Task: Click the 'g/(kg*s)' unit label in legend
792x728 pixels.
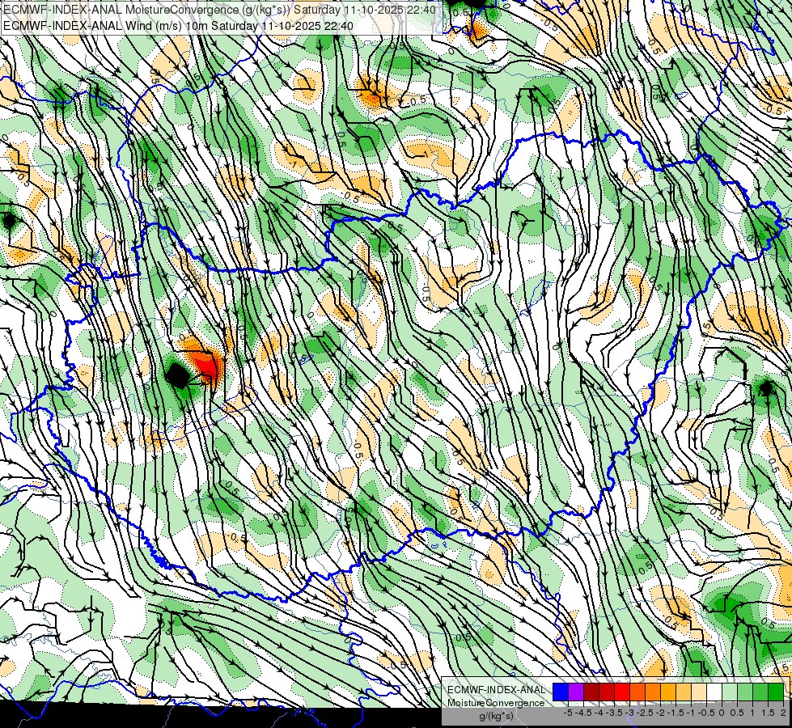Action: 496,717
